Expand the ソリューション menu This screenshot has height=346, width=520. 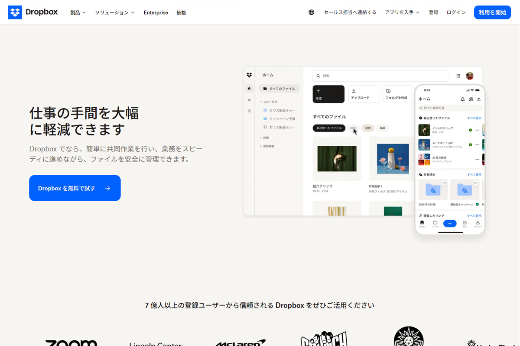coord(115,13)
